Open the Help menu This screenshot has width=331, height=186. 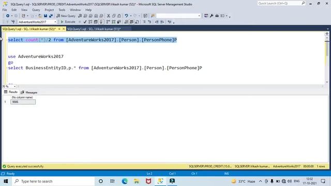click(88, 10)
